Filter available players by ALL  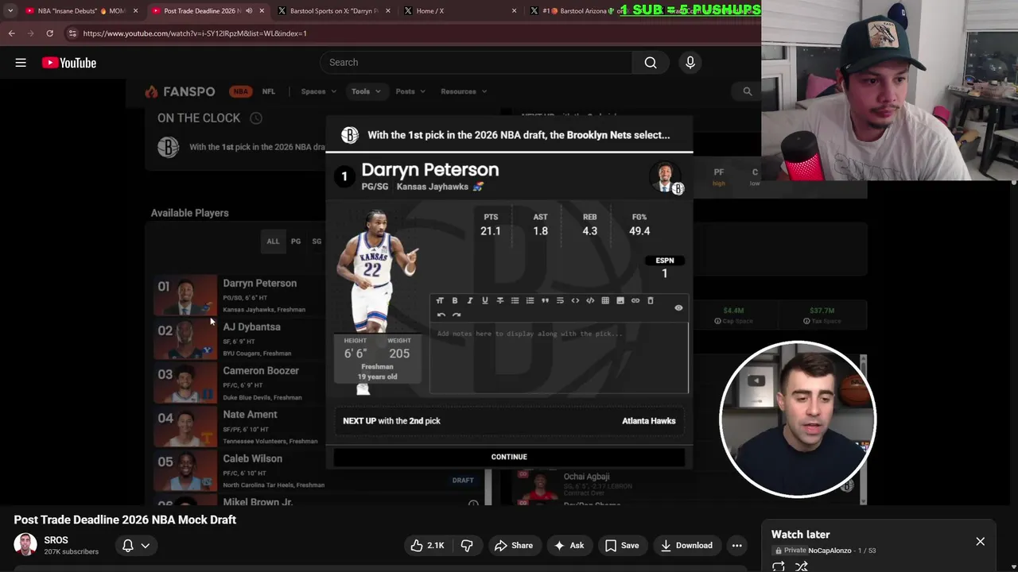point(273,242)
